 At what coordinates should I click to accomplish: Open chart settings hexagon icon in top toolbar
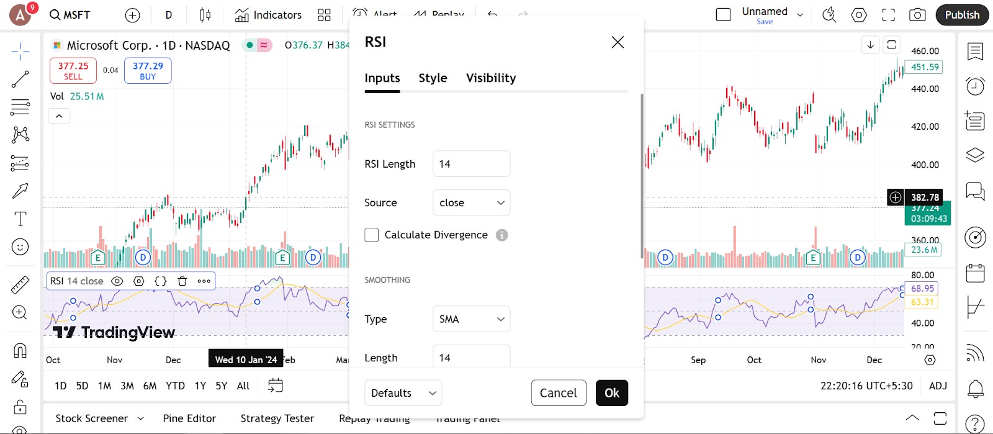click(x=859, y=15)
